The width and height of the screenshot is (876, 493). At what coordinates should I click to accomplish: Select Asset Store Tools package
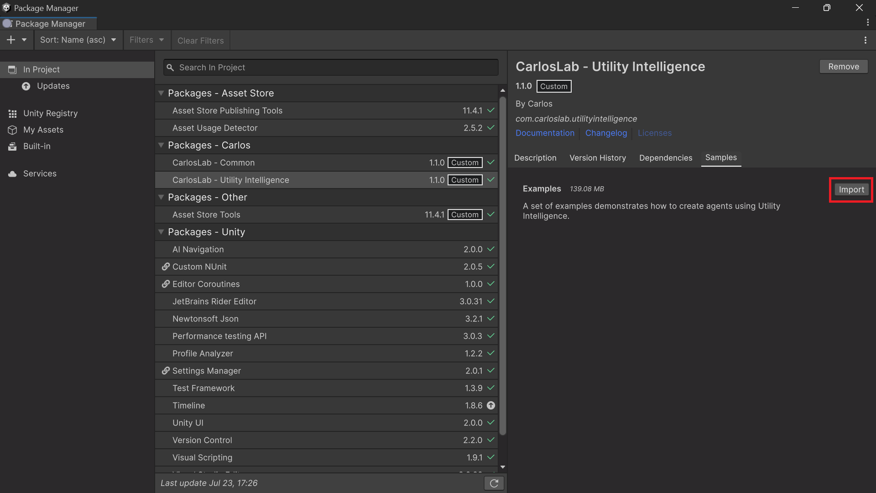327,215
